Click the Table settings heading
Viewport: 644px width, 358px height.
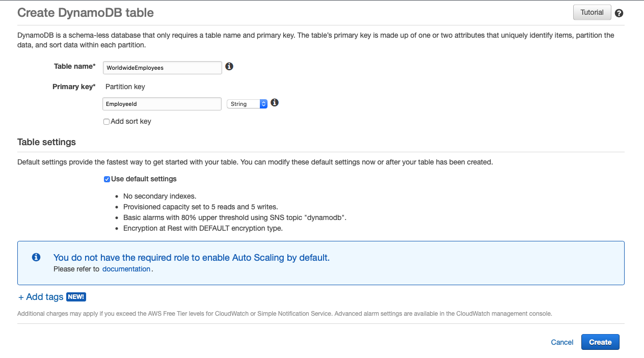point(46,142)
